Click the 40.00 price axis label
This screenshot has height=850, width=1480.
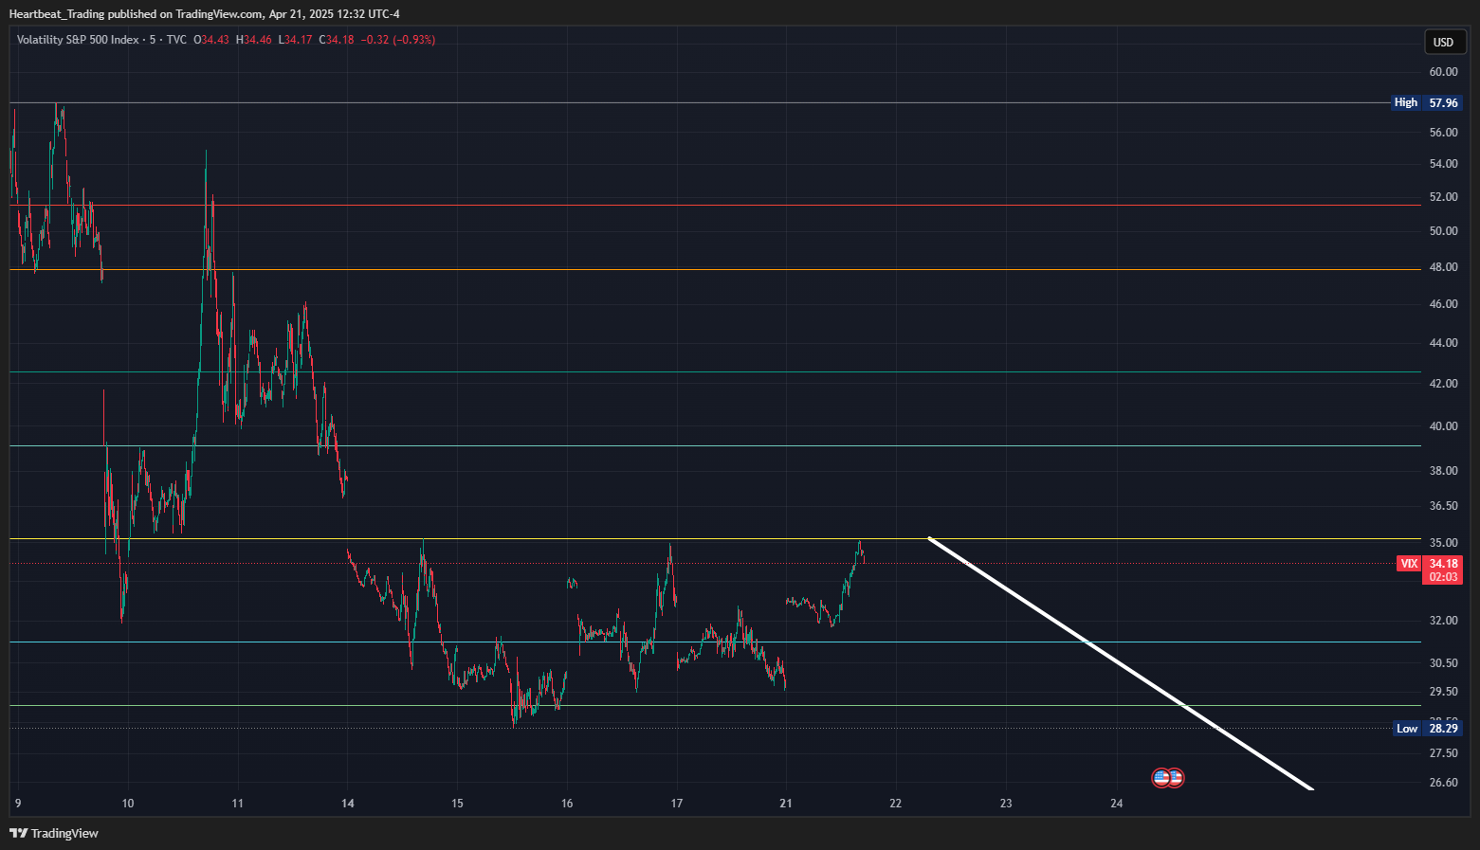(1443, 426)
